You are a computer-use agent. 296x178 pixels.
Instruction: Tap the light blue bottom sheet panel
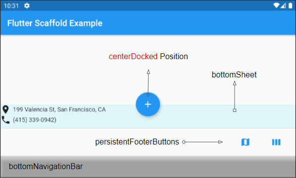coord(148,116)
